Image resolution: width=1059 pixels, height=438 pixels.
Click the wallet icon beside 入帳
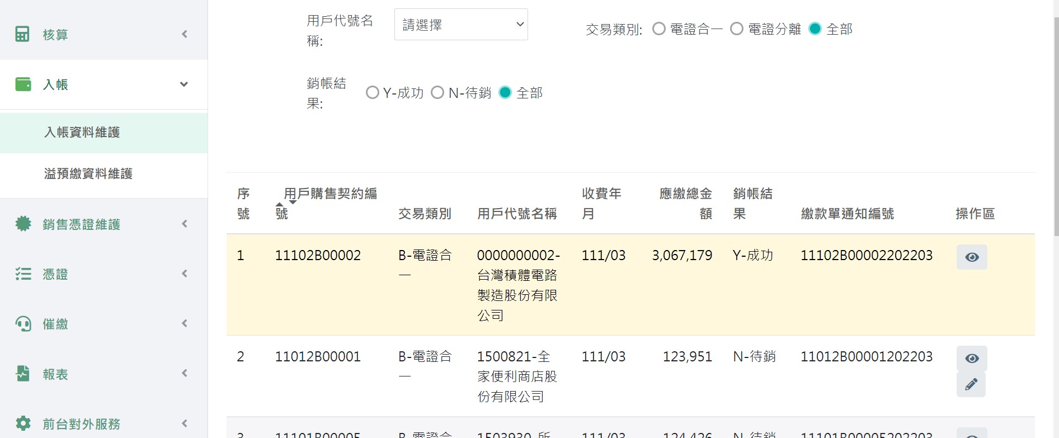(x=23, y=84)
